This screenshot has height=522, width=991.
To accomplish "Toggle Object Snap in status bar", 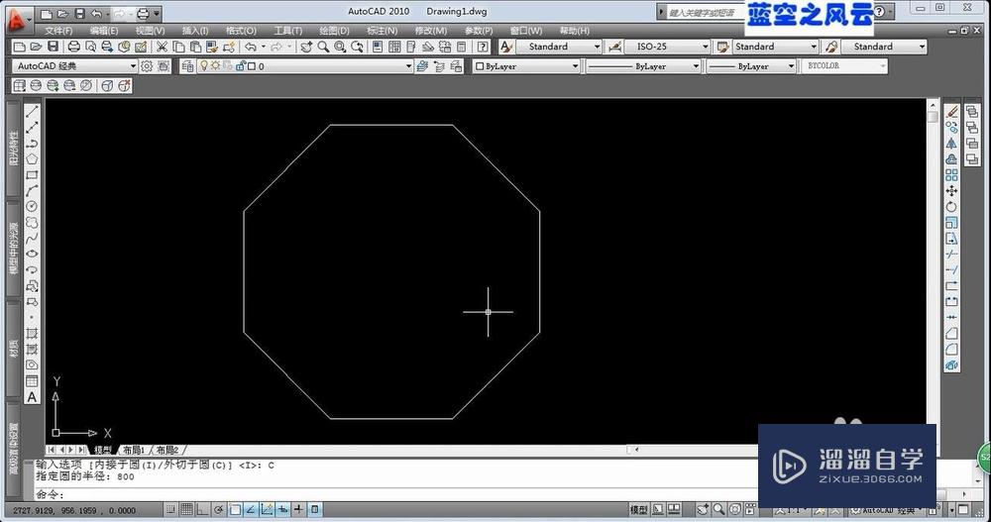I will (x=235, y=509).
